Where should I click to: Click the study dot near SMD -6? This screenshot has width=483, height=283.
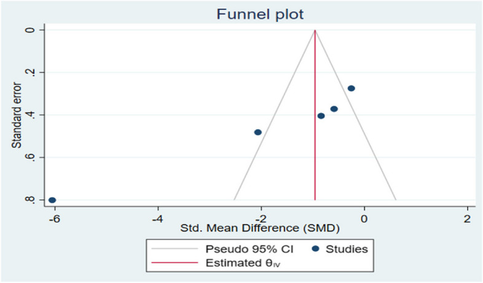[x=52, y=200]
